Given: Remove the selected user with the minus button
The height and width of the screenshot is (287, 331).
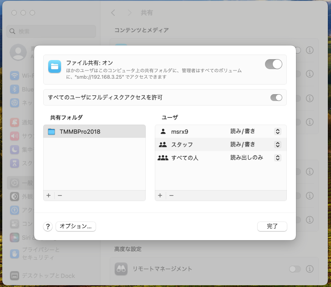Looking at the screenshot, I should point(171,195).
